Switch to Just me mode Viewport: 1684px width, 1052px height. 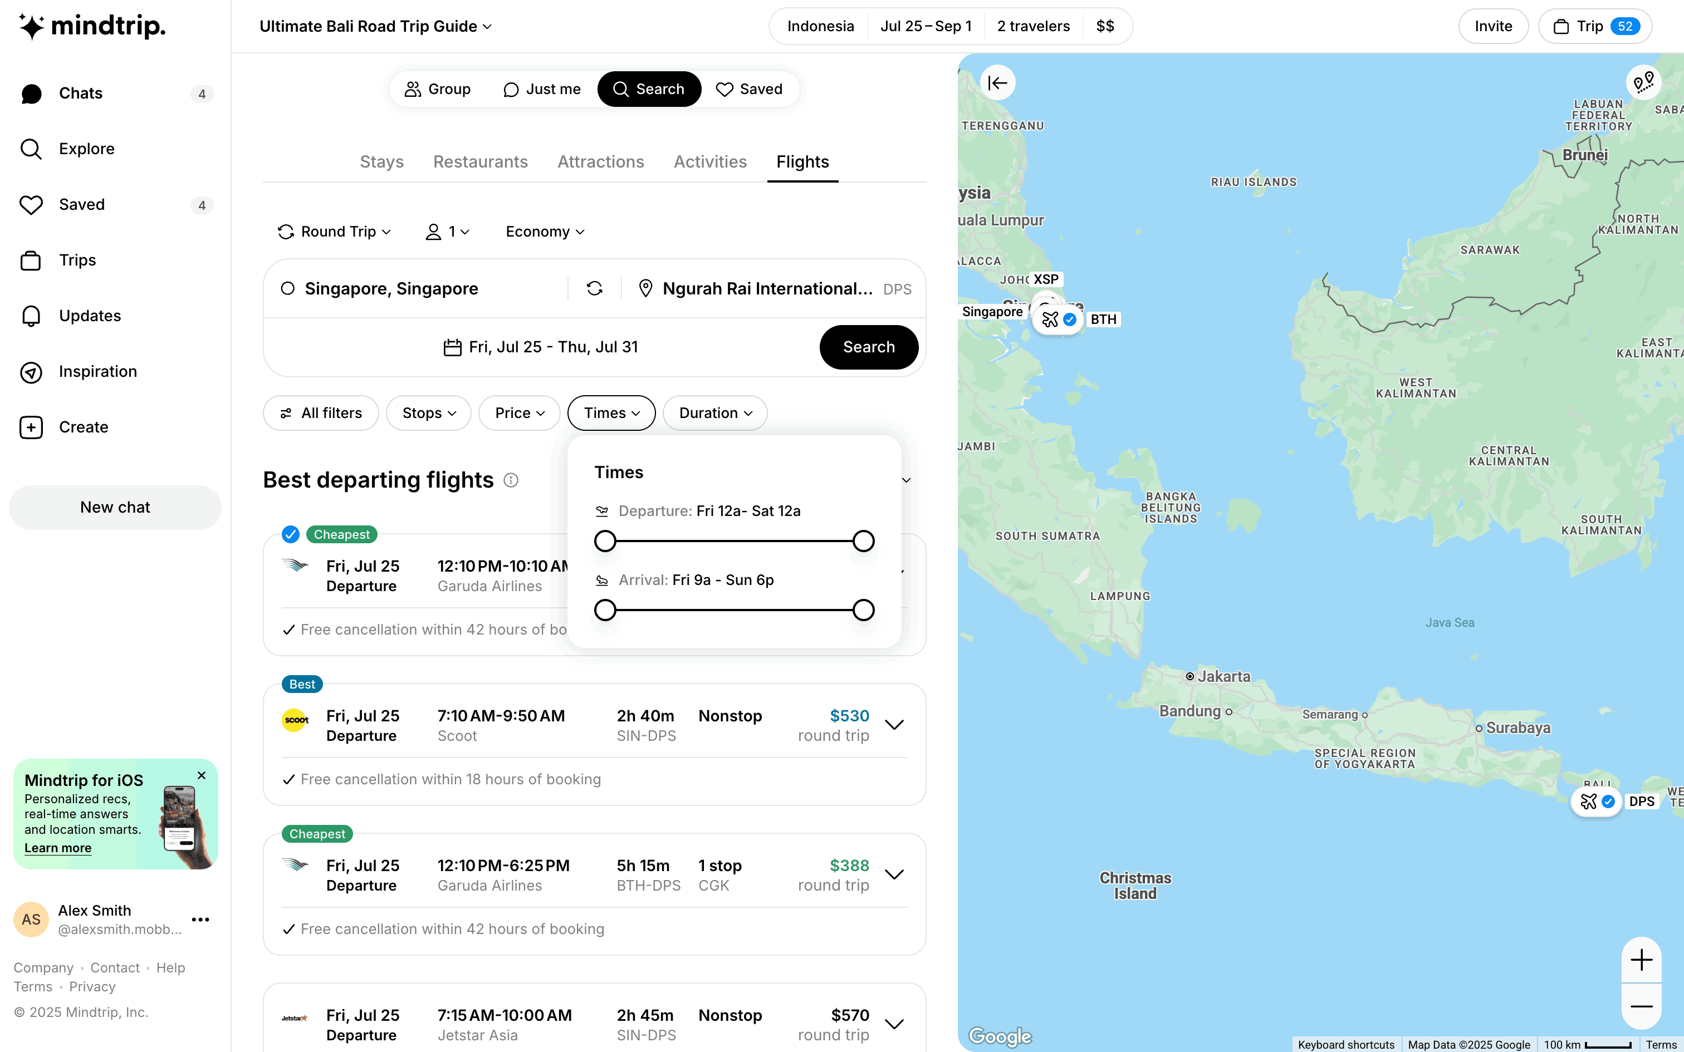coord(541,89)
